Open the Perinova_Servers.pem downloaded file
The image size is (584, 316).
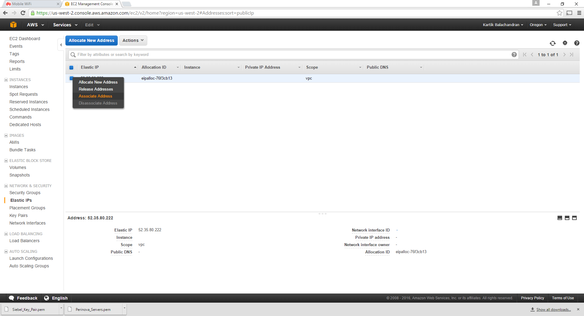93,309
